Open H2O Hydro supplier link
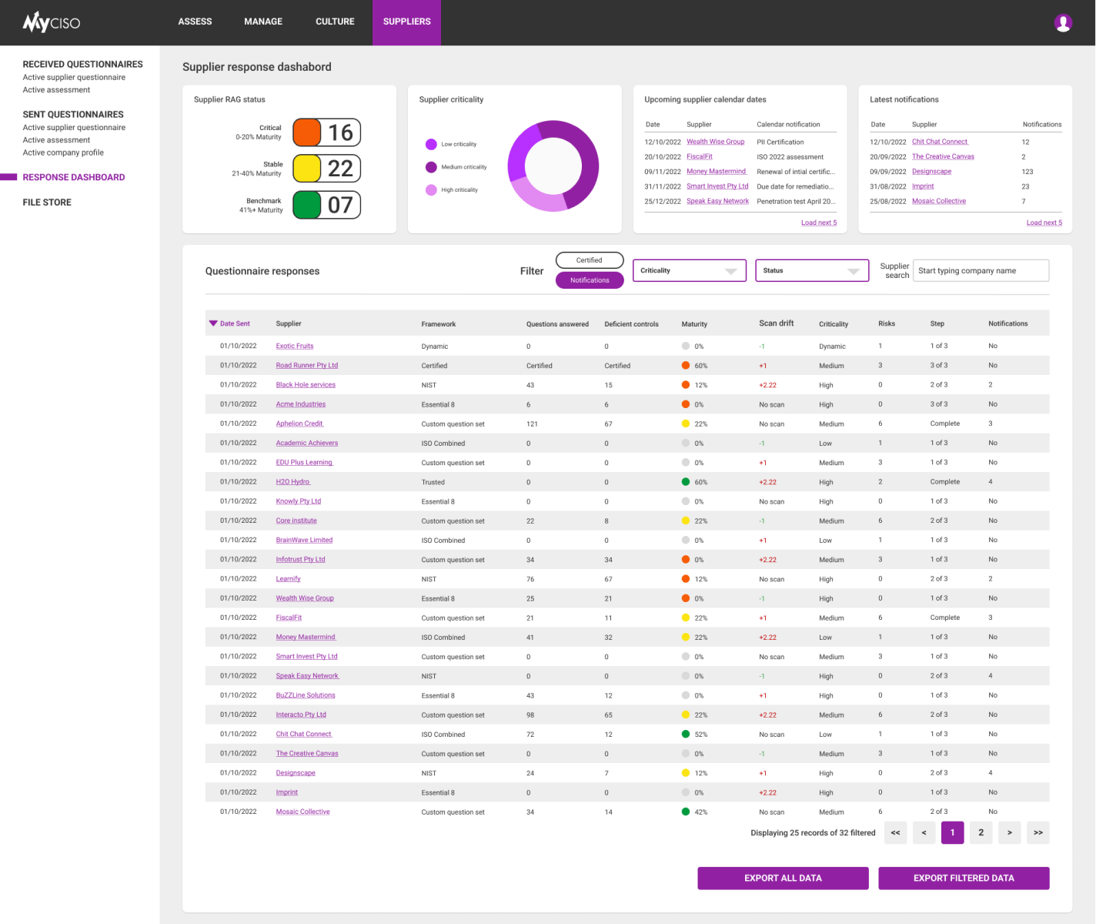This screenshot has height=924, width=1096. coord(293,481)
